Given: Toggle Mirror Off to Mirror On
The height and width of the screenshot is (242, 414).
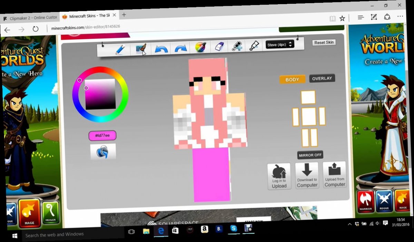Looking at the screenshot, I should click(x=309, y=155).
